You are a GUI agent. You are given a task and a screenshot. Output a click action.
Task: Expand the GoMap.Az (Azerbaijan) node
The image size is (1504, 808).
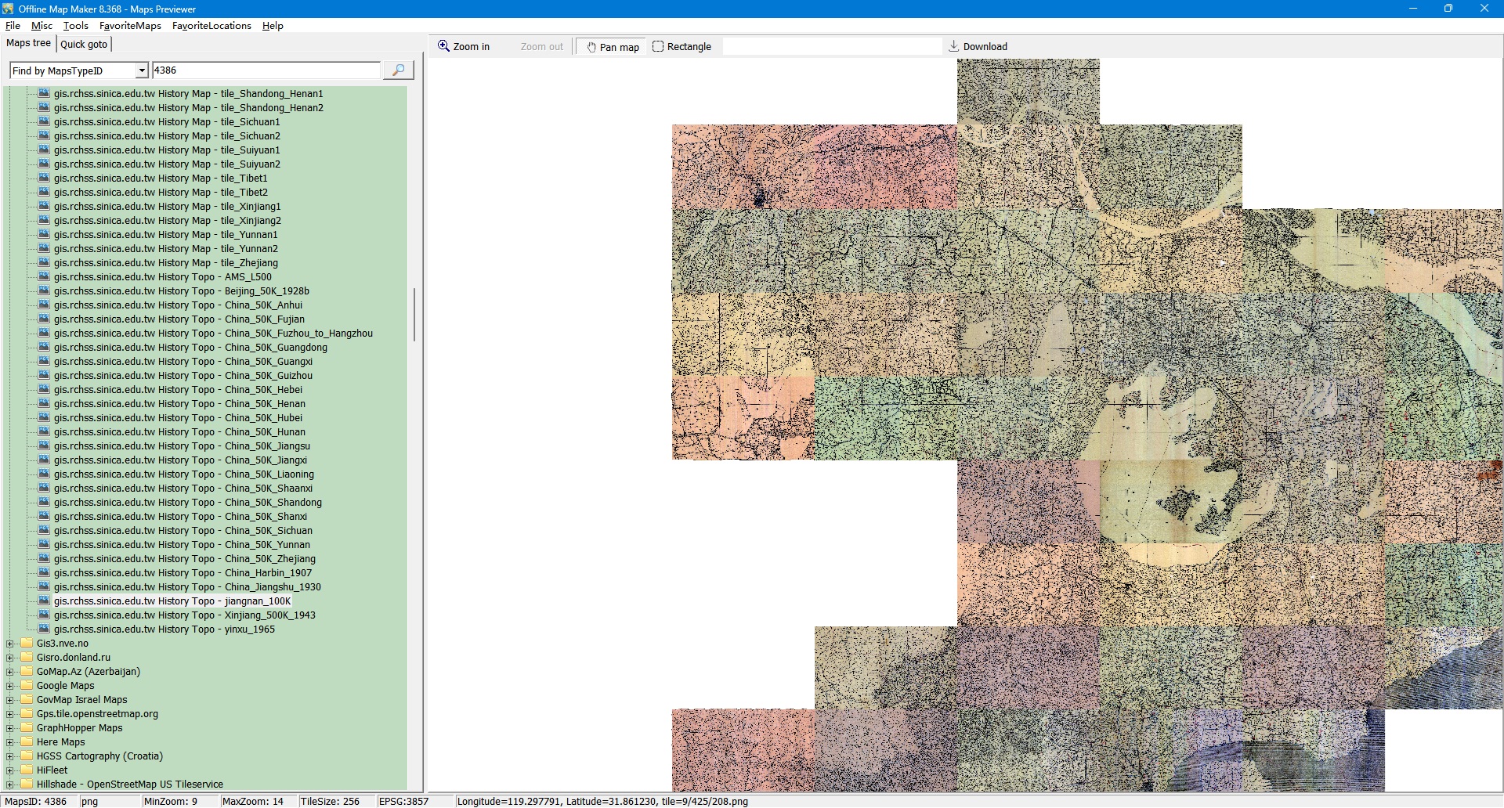tap(10, 673)
